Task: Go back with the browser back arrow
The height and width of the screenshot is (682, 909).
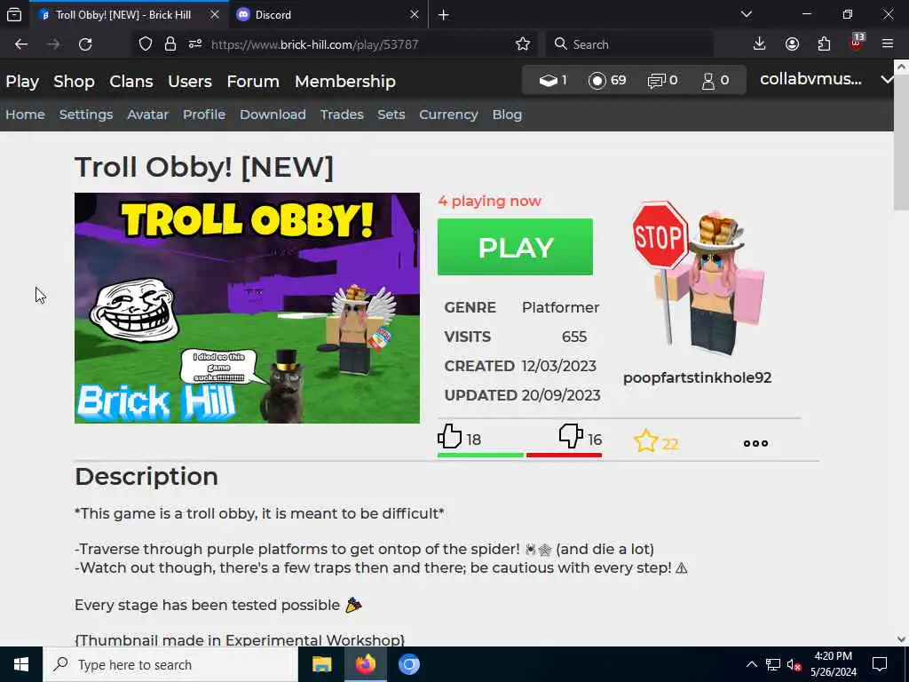Action: 21,44
